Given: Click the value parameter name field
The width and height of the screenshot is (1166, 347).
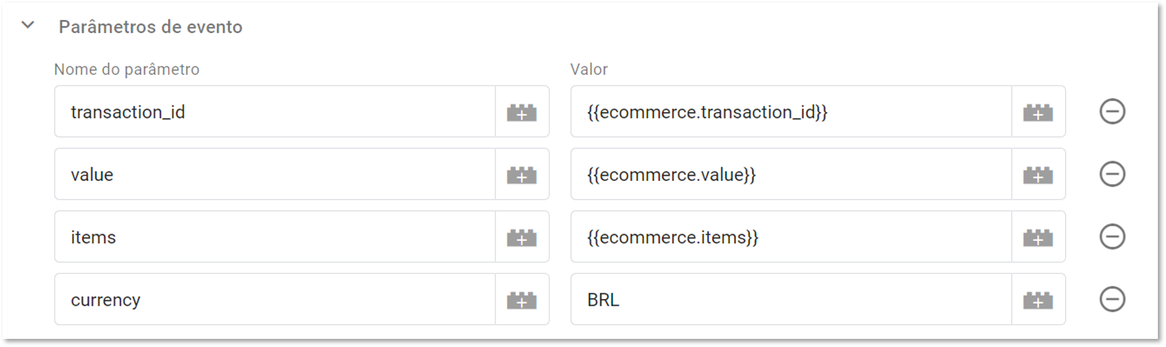Looking at the screenshot, I should click(x=275, y=174).
